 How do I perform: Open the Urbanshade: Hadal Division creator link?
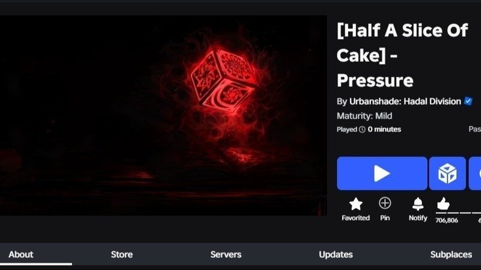405,101
